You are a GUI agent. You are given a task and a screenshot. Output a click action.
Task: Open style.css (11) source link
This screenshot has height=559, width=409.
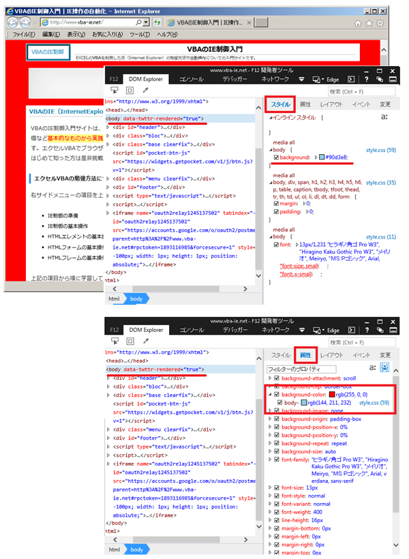tap(381, 237)
